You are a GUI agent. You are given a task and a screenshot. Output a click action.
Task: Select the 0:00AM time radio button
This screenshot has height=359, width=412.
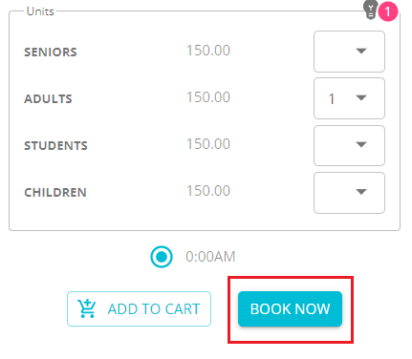tap(162, 257)
